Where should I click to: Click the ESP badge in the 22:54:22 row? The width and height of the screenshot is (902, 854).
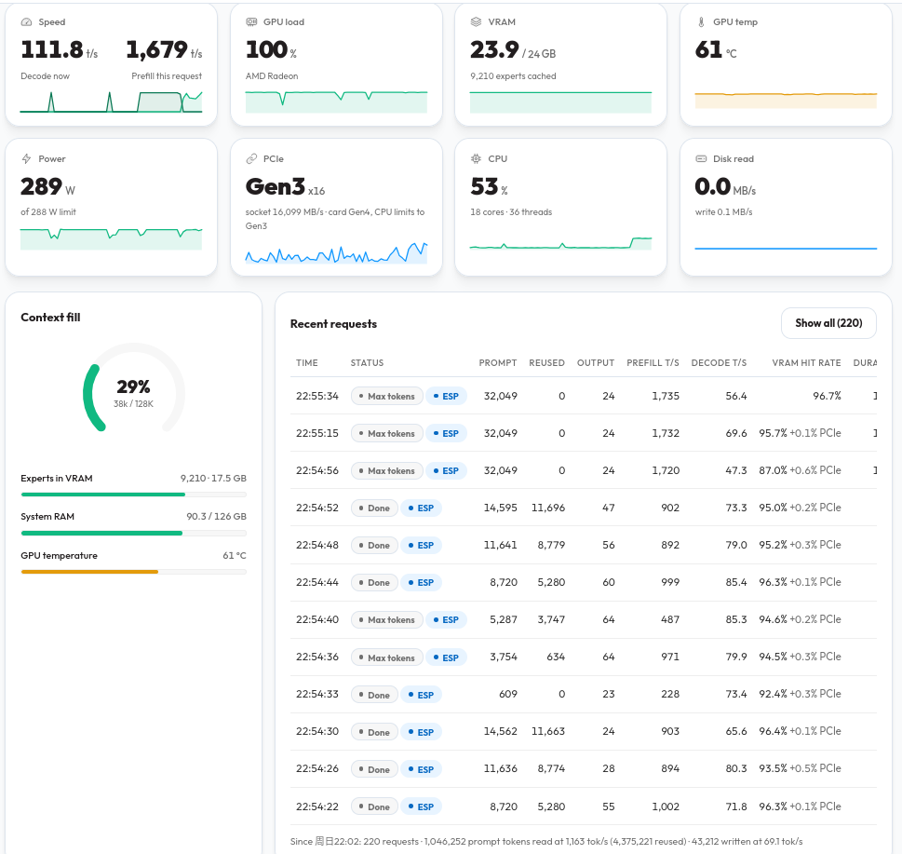[x=421, y=807]
